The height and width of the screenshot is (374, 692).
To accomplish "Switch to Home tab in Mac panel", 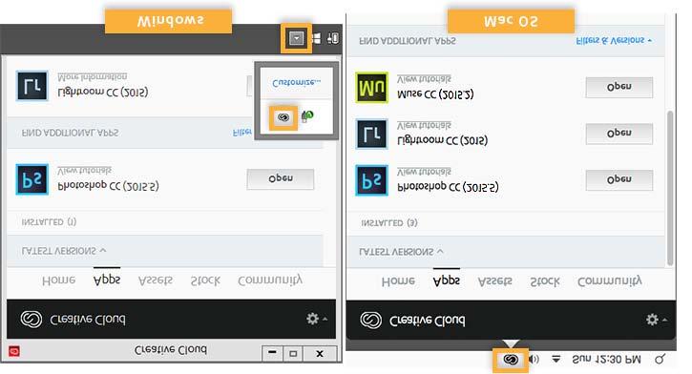I will pos(398,281).
